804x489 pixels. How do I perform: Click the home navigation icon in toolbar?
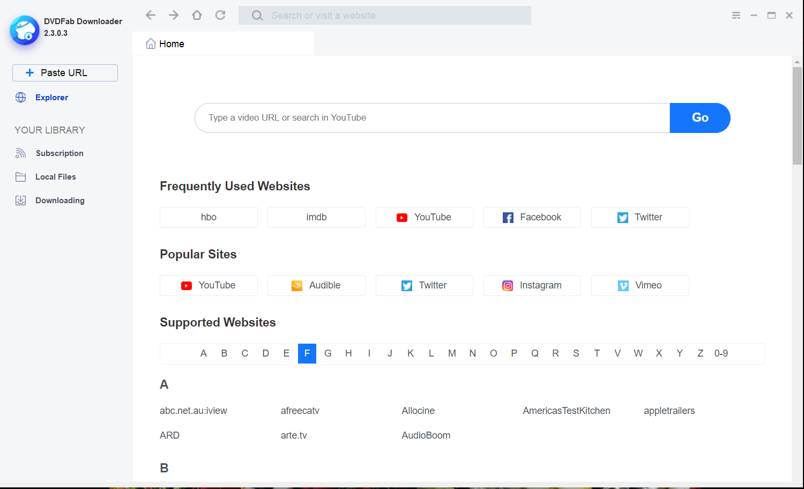(197, 15)
